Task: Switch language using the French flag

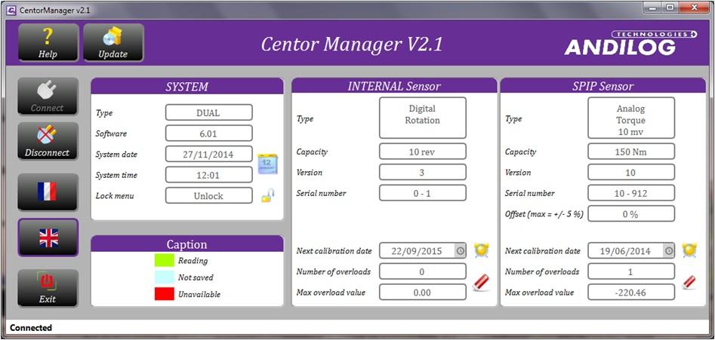Action: [x=48, y=192]
